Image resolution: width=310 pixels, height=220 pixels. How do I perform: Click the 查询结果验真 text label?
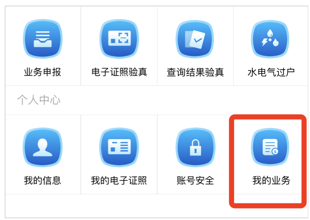click(195, 72)
